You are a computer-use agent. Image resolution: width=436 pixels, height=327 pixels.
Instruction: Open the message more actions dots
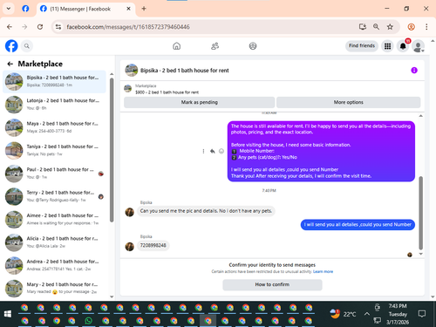pyautogui.click(x=203, y=151)
